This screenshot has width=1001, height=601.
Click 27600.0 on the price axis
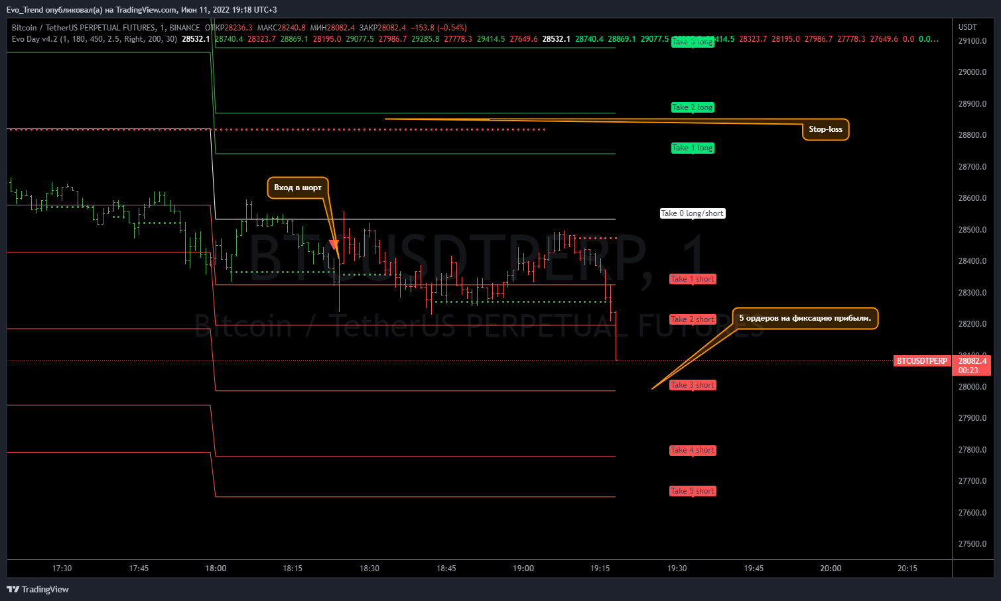[972, 513]
